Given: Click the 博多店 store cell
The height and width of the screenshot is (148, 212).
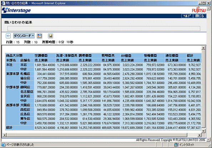Looking at the screenshot, I should (27, 118).
